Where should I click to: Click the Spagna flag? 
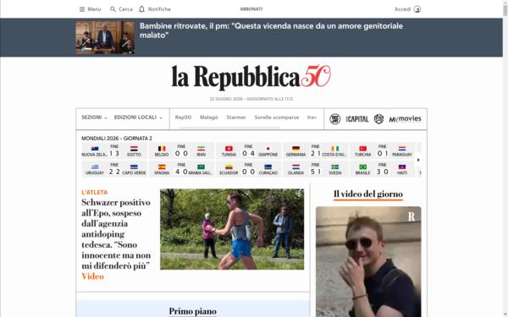(x=162, y=167)
